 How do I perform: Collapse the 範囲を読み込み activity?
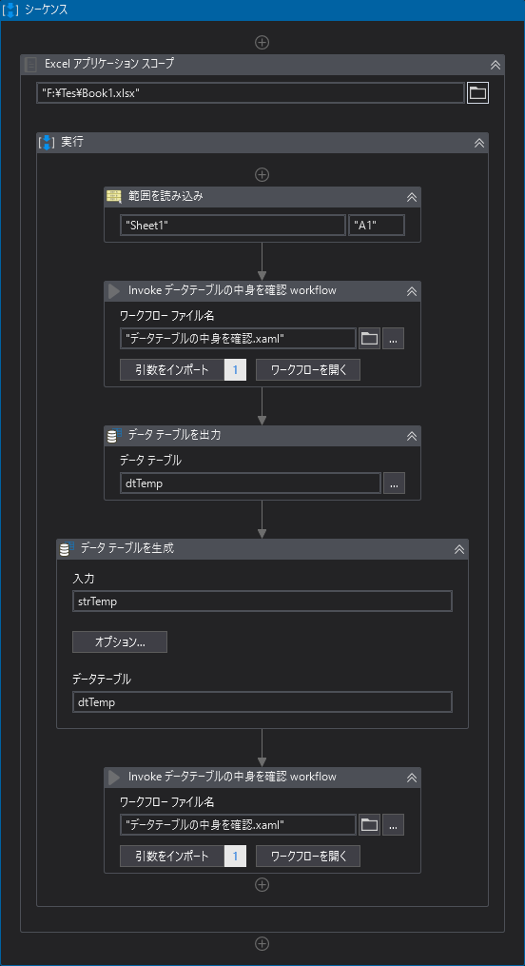pos(412,197)
